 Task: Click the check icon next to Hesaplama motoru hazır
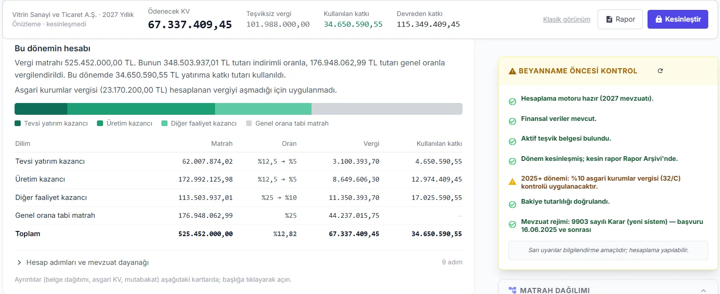(x=512, y=102)
